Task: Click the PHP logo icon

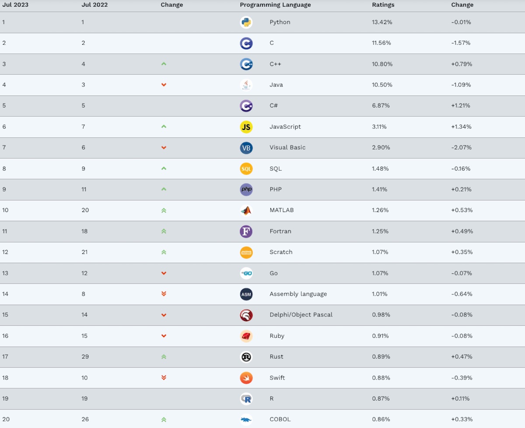Action: 246,189
